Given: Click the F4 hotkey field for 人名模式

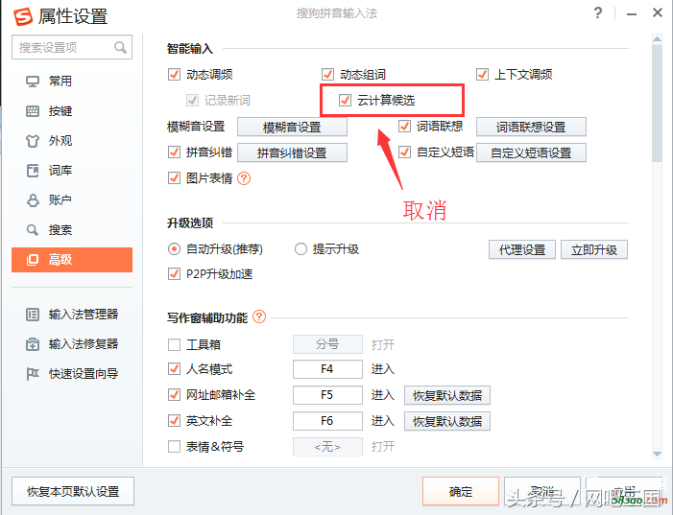Looking at the screenshot, I should tap(327, 369).
